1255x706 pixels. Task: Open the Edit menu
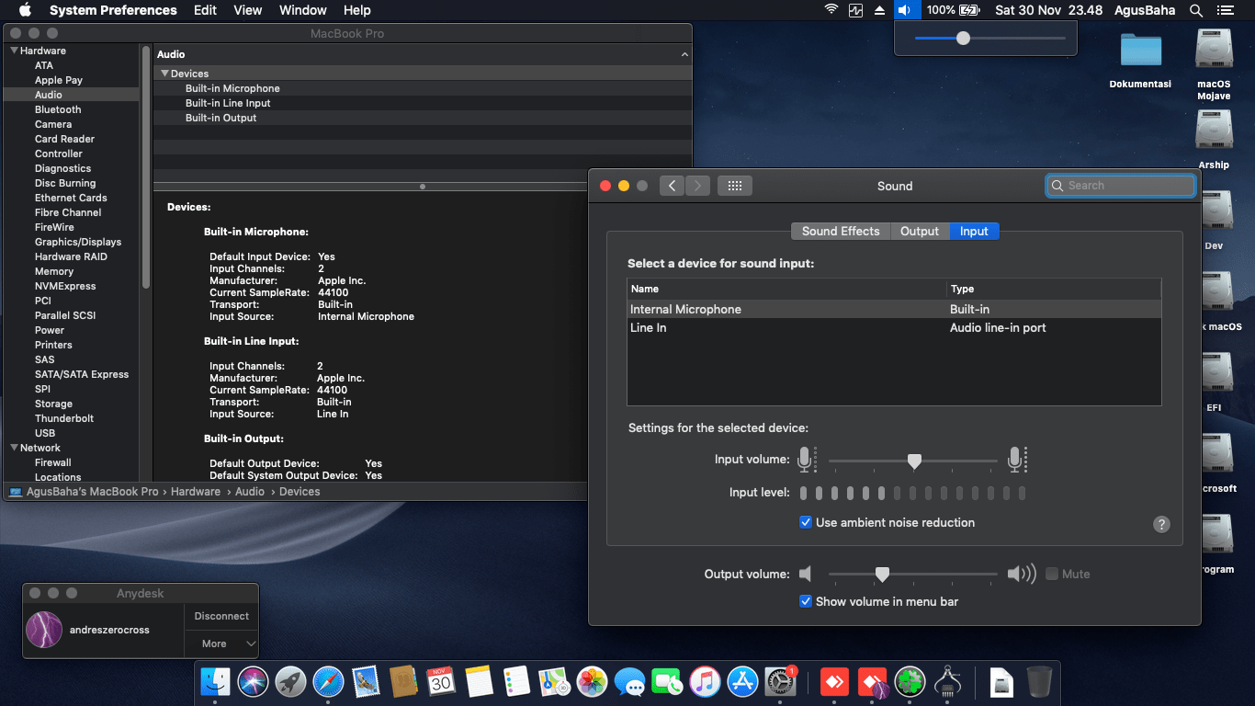(x=206, y=10)
